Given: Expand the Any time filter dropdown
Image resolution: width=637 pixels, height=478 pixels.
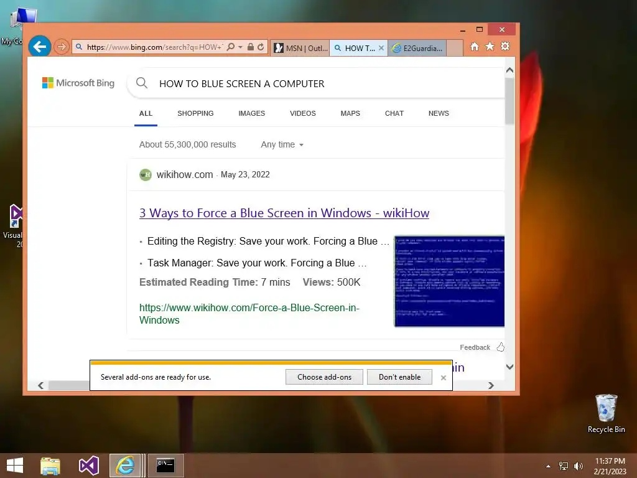Looking at the screenshot, I should tap(282, 144).
